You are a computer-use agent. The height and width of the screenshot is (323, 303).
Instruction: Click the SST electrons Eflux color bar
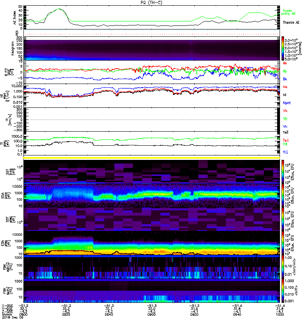point(283,219)
